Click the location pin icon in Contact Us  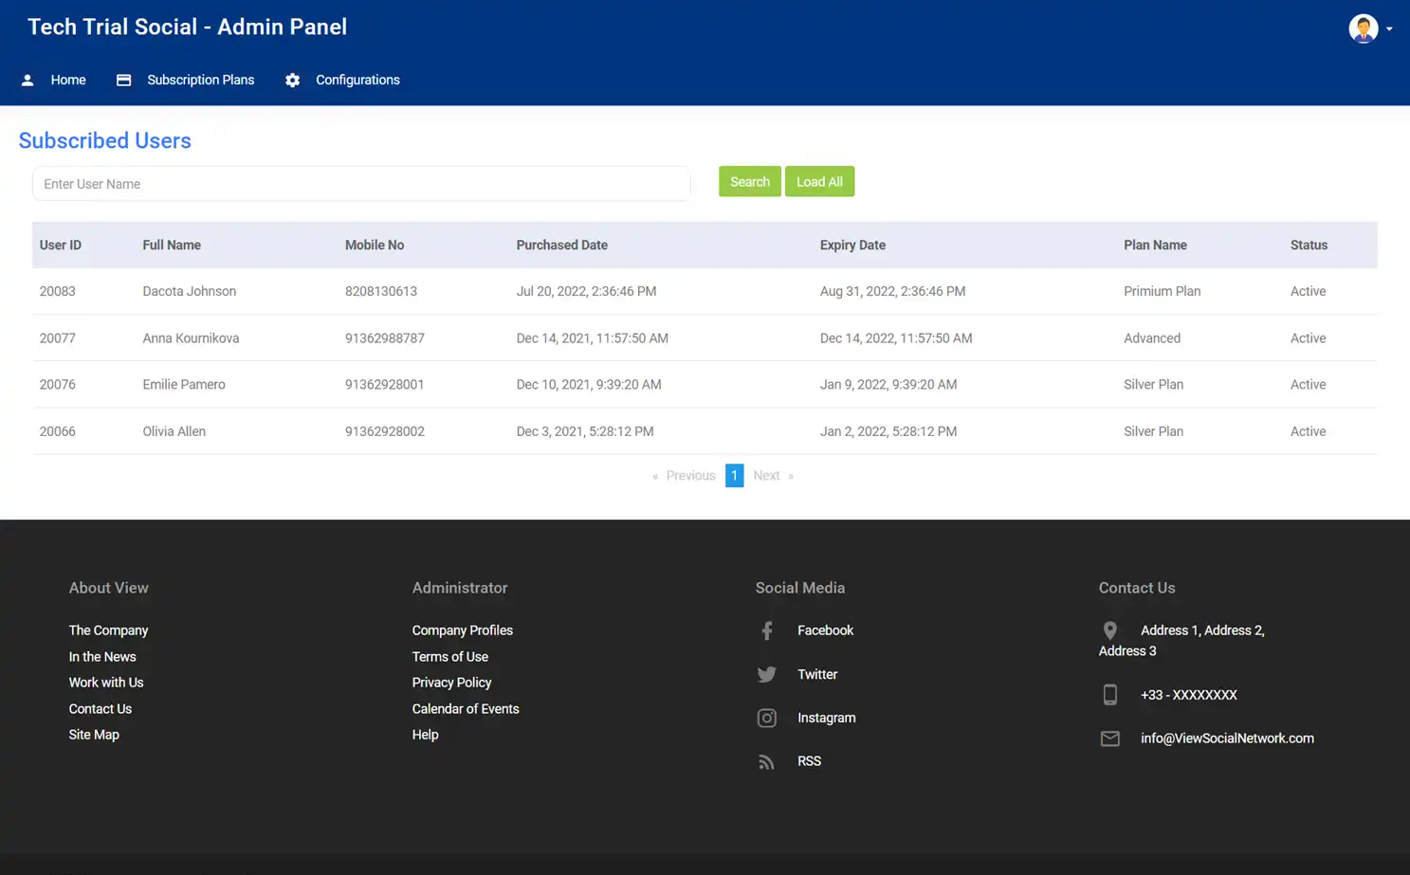(x=1109, y=630)
